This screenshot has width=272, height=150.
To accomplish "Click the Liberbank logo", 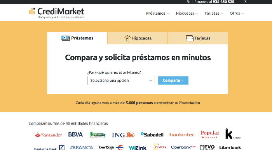I will (230, 148).
